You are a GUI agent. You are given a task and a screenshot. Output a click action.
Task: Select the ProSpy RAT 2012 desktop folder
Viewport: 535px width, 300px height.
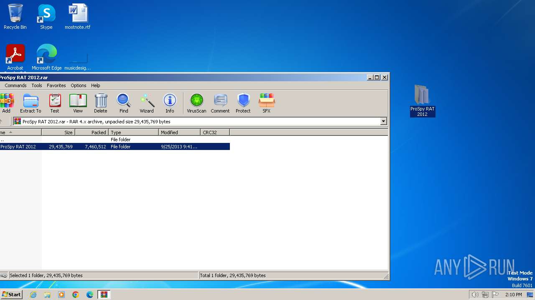[422, 100]
